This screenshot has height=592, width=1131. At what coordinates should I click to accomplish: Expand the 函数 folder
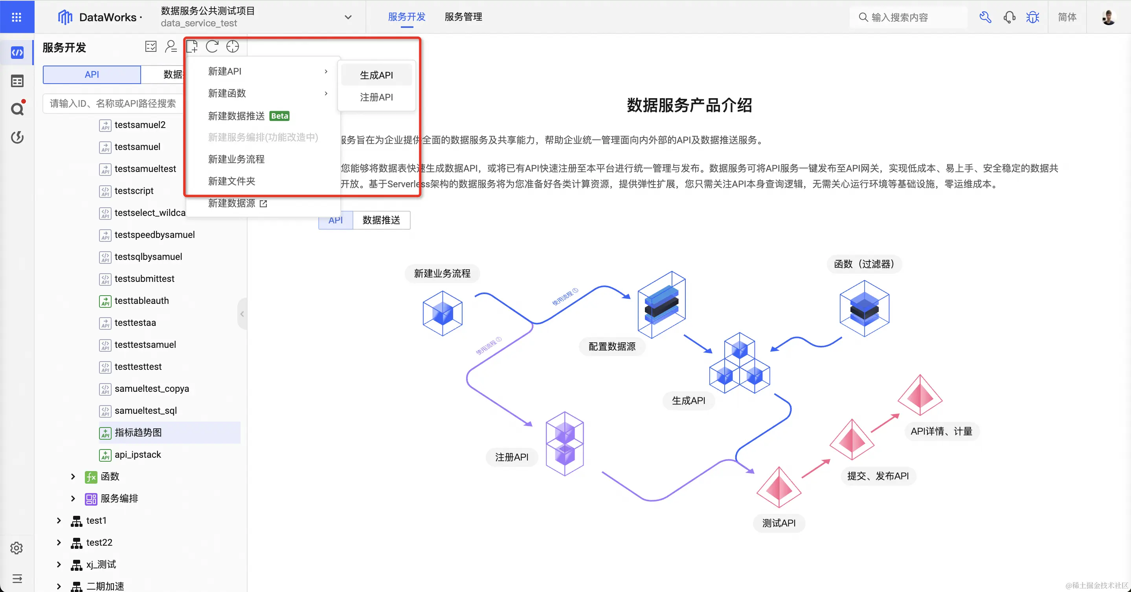pyautogui.click(x=73, y=477)
